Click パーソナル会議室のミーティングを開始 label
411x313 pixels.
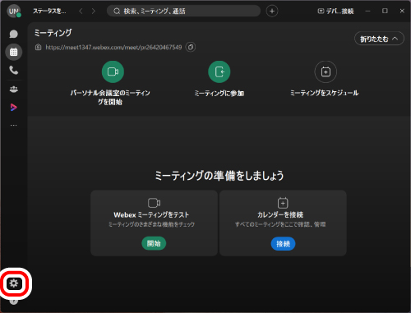110,97
